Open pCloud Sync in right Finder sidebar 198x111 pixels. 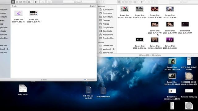pyautogui.click(x=106, y=17)
